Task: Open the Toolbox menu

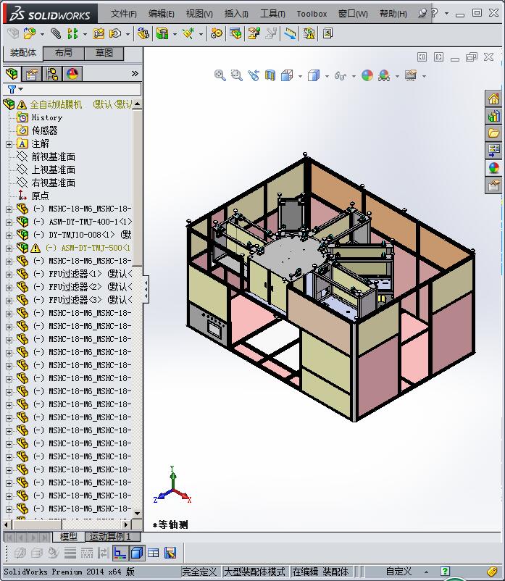Action: (312, 14)
